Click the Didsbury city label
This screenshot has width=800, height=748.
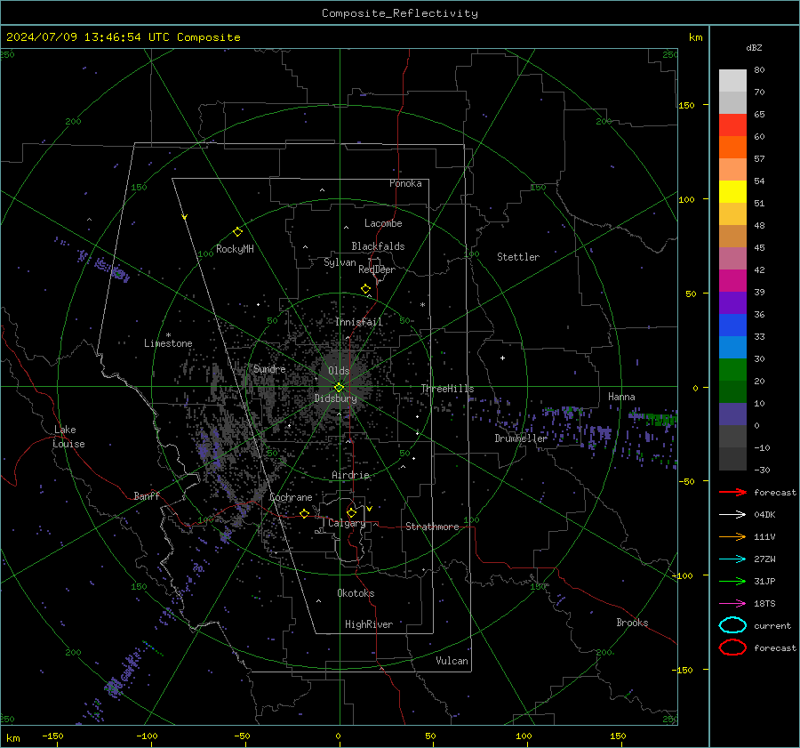pos(335,398)
